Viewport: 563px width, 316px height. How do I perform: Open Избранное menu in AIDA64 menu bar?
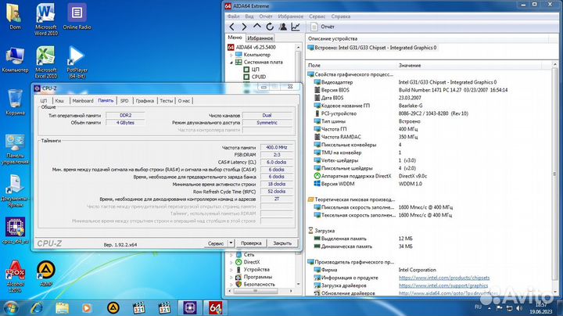coord(290,16)
